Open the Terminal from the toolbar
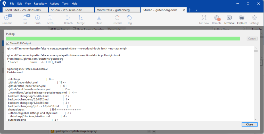This screenshot has height=134, width=264. [229, 18]
